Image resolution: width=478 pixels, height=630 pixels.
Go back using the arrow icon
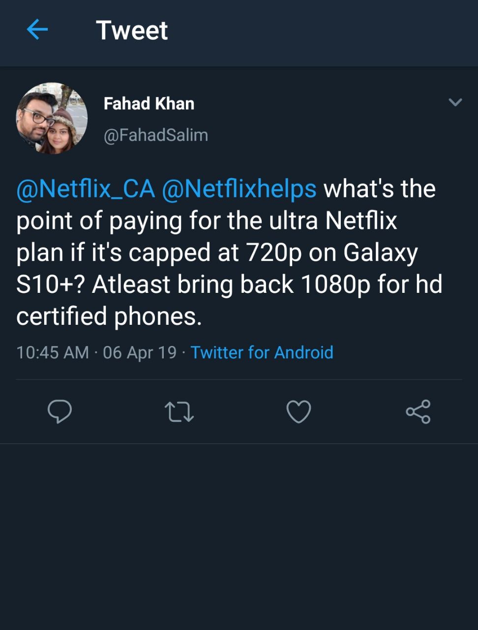pyautogui.click(x=37, y=30)
